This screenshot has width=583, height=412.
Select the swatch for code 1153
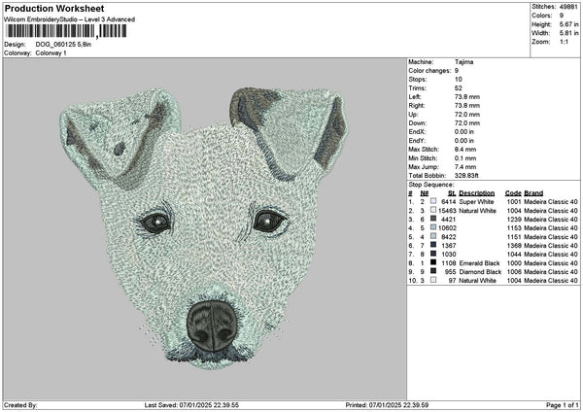click(x=433, y=227)
